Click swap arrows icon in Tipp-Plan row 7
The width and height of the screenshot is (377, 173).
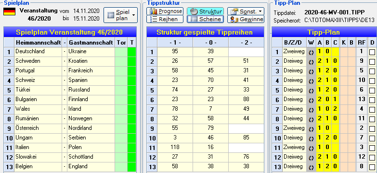(x=311, y=110)
